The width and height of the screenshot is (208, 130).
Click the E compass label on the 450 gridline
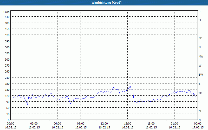(x=199, y=29)
